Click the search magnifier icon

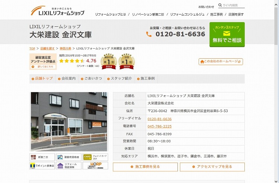(x=220, y=5)
